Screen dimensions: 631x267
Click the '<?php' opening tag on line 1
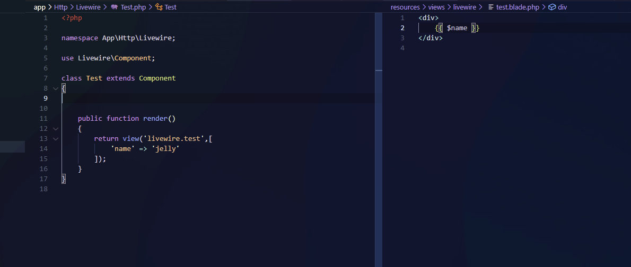coord(72,18)
